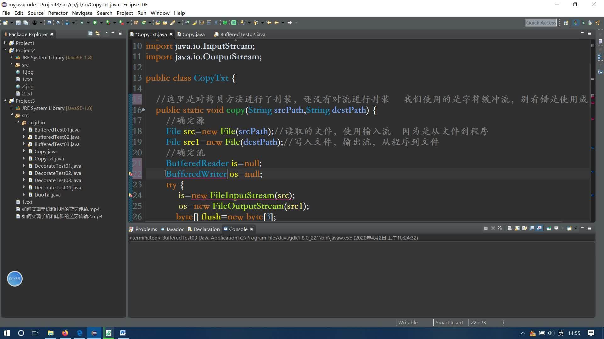Image resolution: width=604 pixels, height=339 pixels.
Task: Select CopyTxt.java in Package Explorer
Action: (x=49, y=159)
